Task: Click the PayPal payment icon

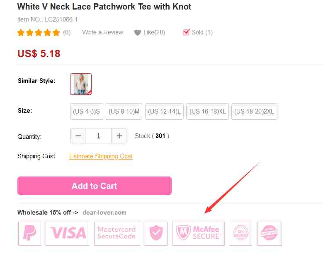Action: tap(30, 233)
